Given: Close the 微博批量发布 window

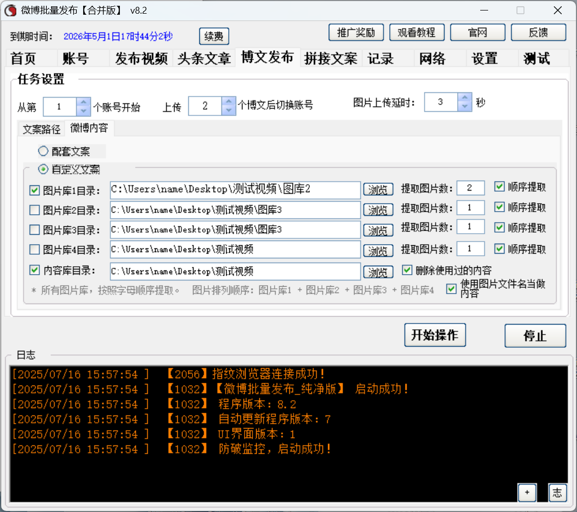Looking at the screenshot, I should 558,11.
